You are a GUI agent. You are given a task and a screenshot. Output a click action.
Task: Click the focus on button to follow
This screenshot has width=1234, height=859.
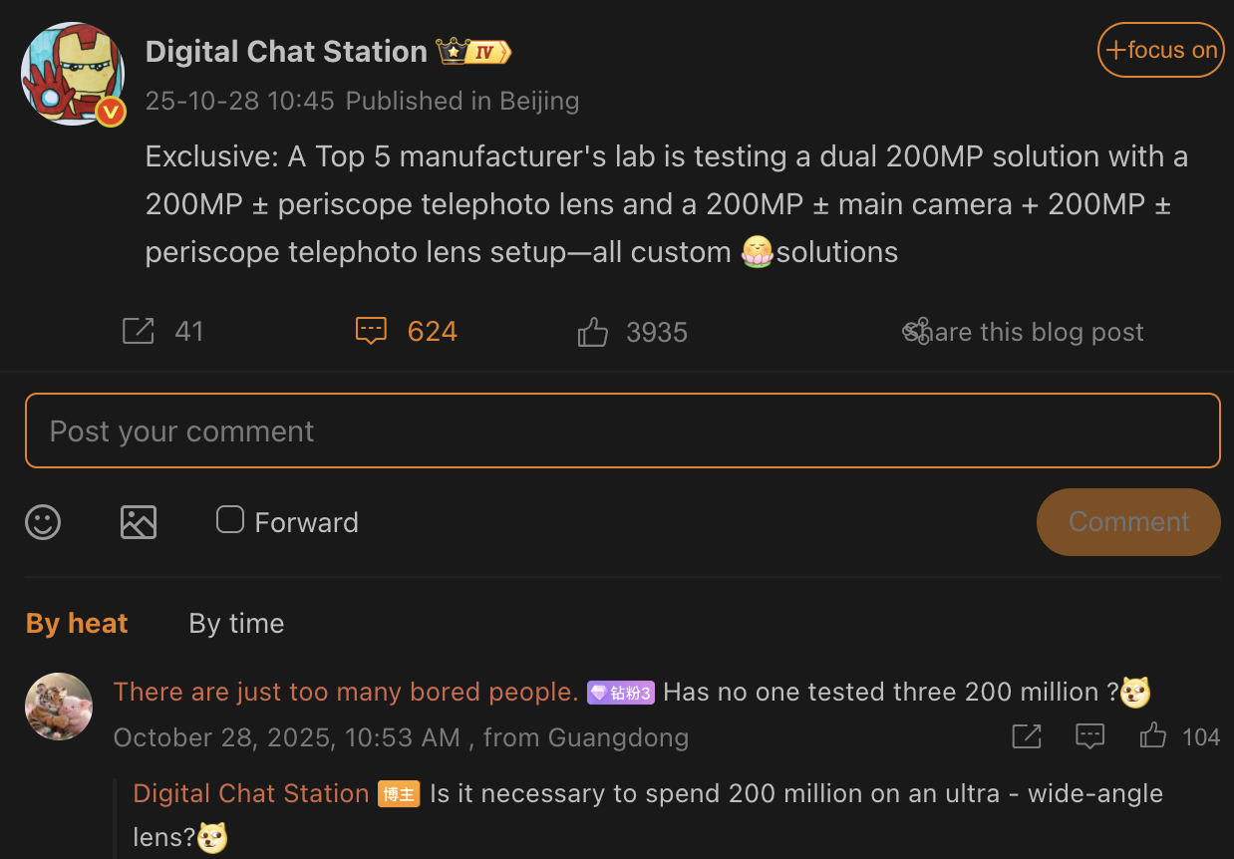[1160, 49]
